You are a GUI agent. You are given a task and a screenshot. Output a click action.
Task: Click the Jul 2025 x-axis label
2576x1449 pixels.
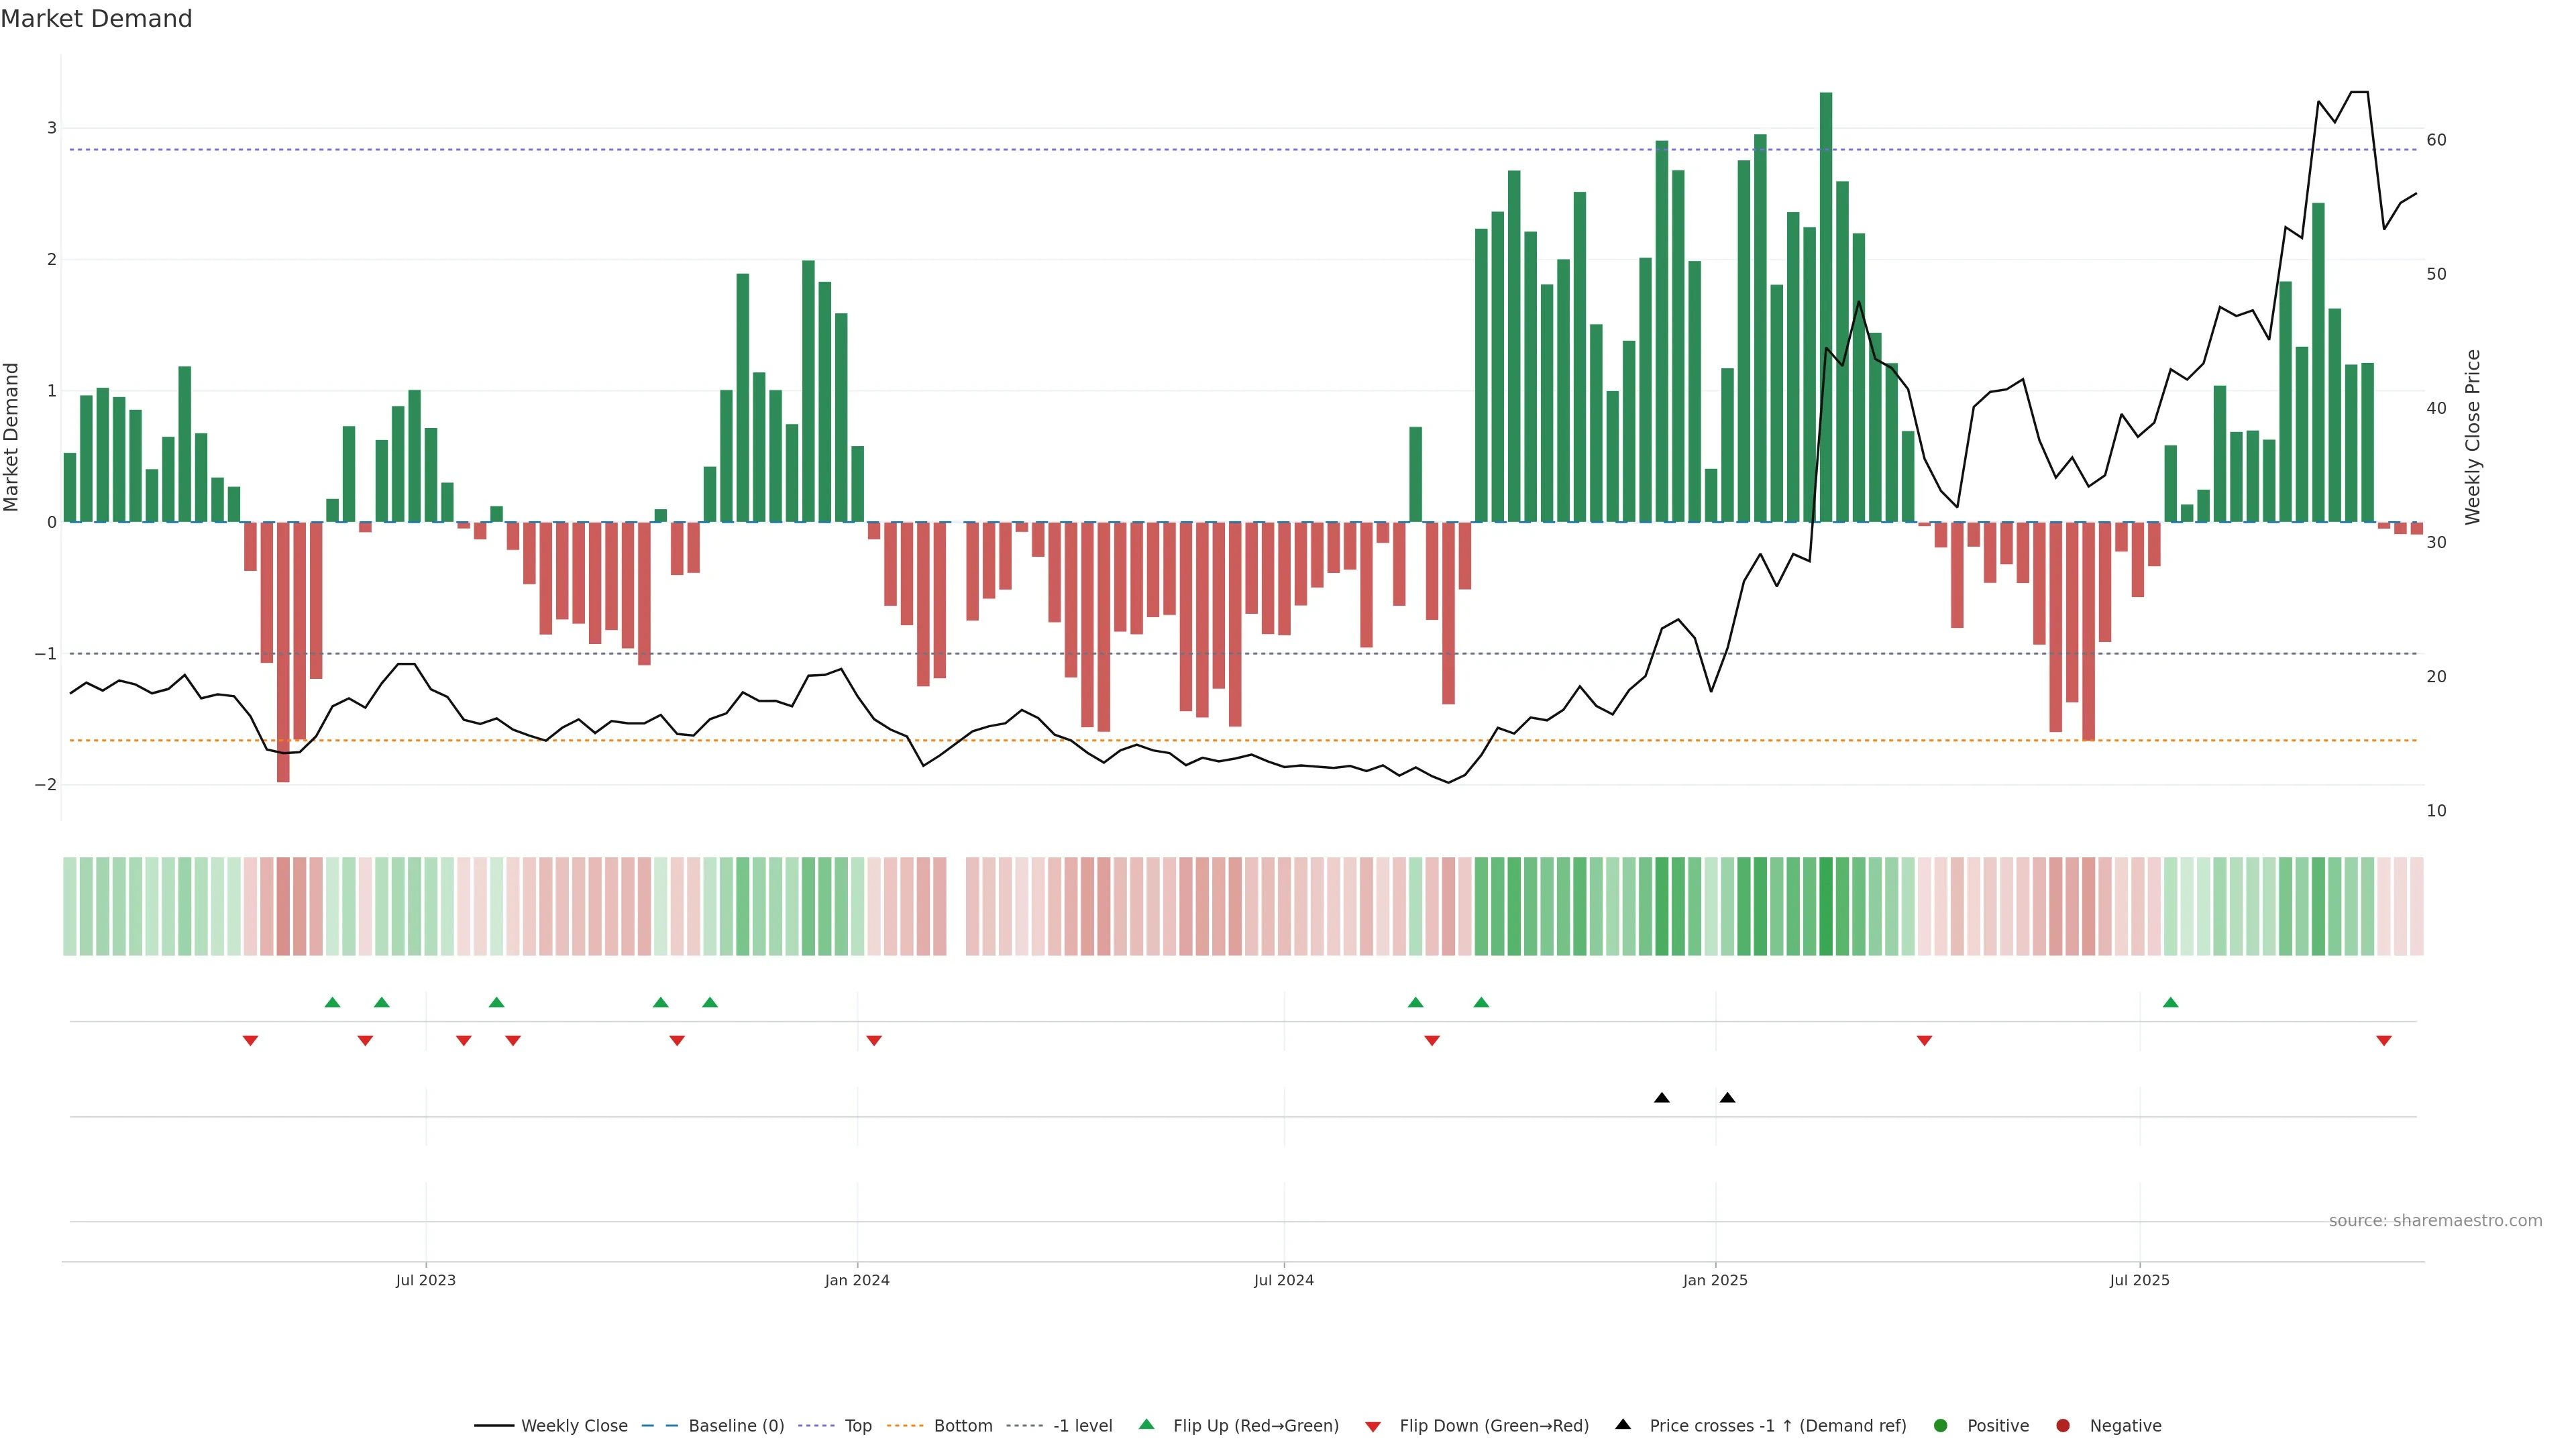coord(2139,1280)
